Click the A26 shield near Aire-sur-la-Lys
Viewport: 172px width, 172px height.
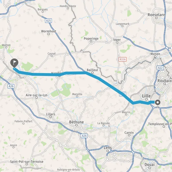[11, 86]
